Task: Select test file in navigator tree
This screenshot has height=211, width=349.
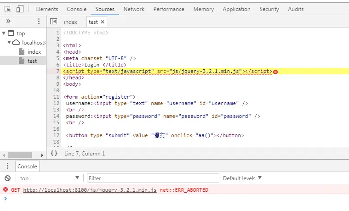Action: pyautogui.click(x=32, y=61)
